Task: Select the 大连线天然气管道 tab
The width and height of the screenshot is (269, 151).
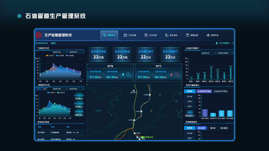Action: point(220,91)
